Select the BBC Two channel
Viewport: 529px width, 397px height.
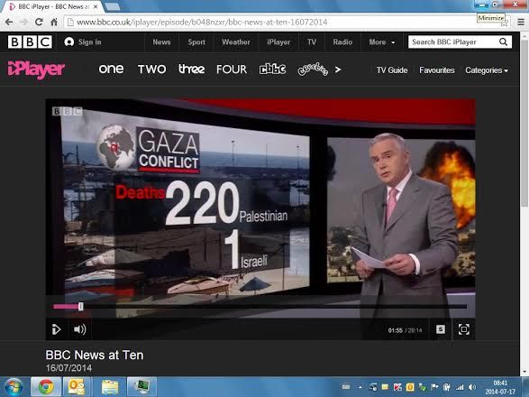point(151,69)
